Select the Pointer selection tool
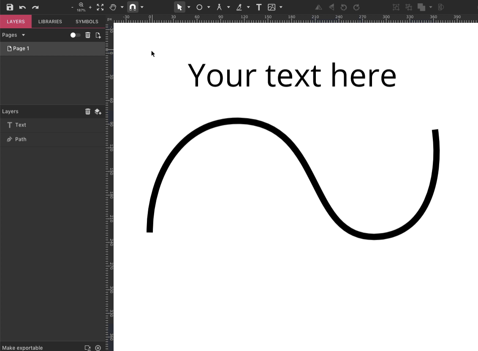The image size is (478, 351). tap(179, 7)
